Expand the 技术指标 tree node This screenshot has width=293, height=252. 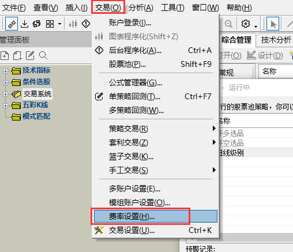tap(5, 71)
